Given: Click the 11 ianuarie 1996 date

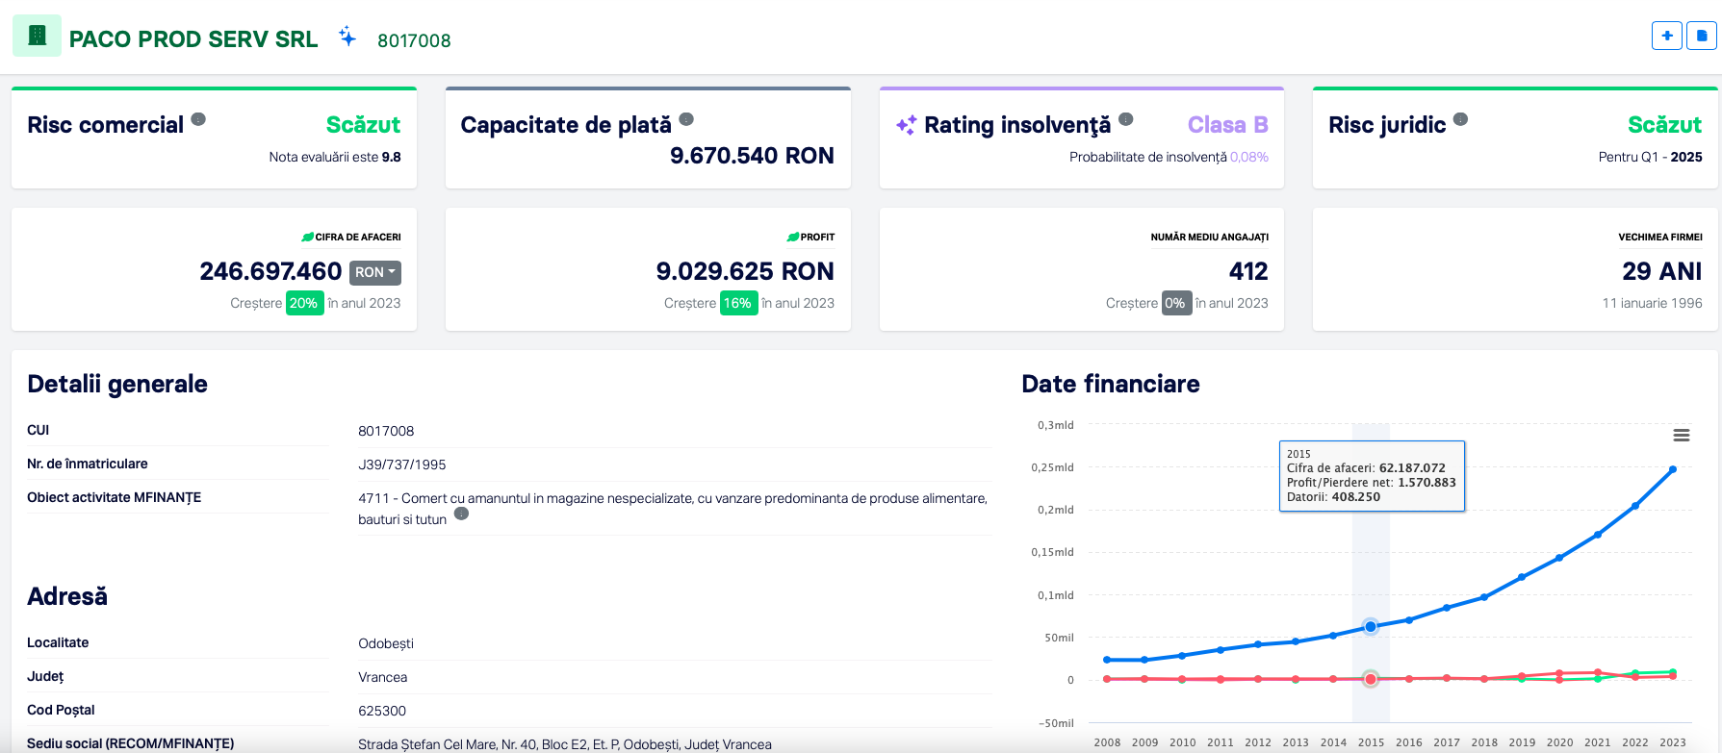Looking at the screenshot, I should [1652, 303].
